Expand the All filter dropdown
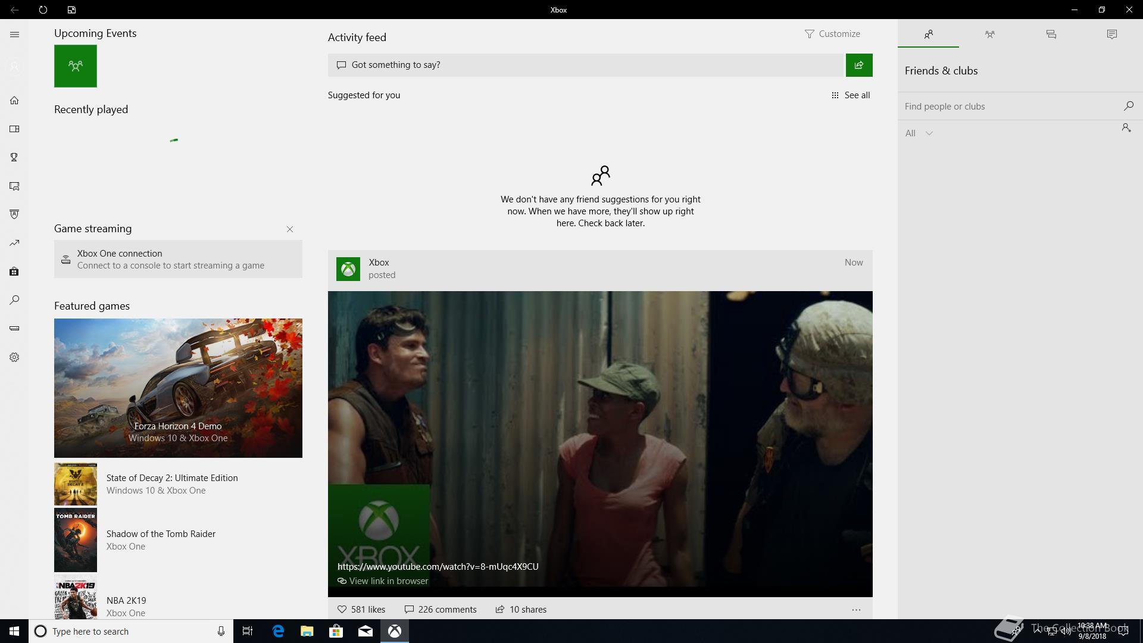Image resolution: width=1143 pixels, height=643 pixels. click(919, 133)
